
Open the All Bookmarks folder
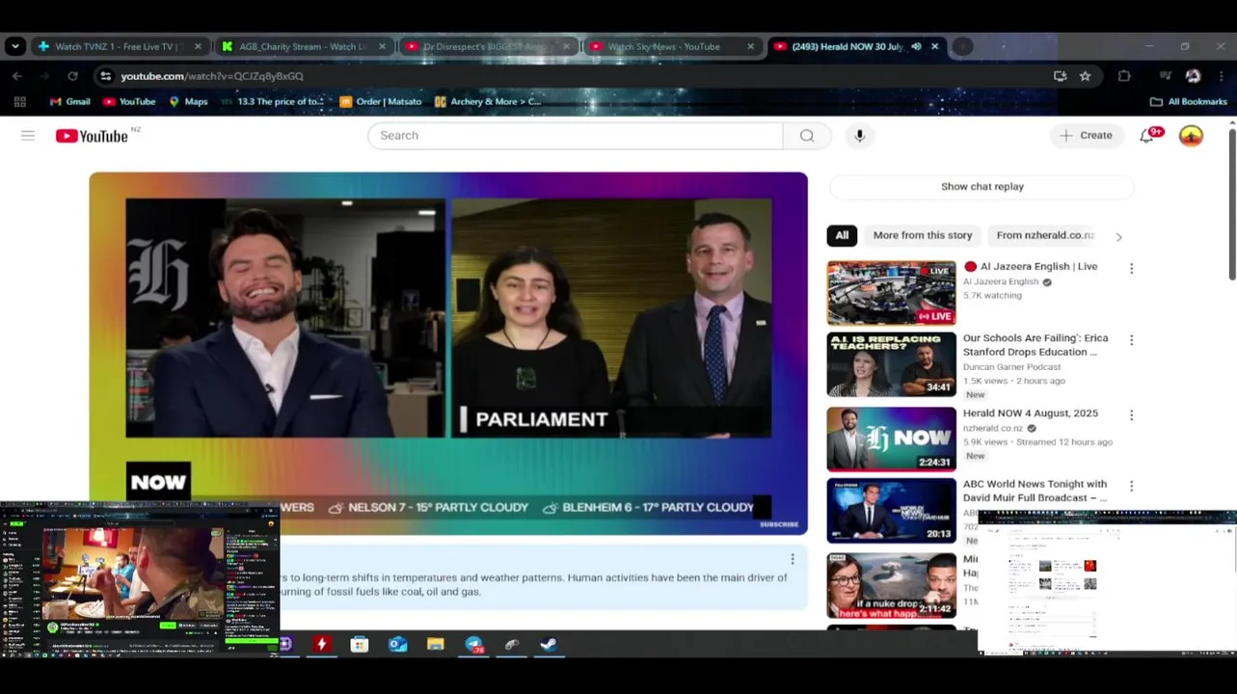[1188, 101]
